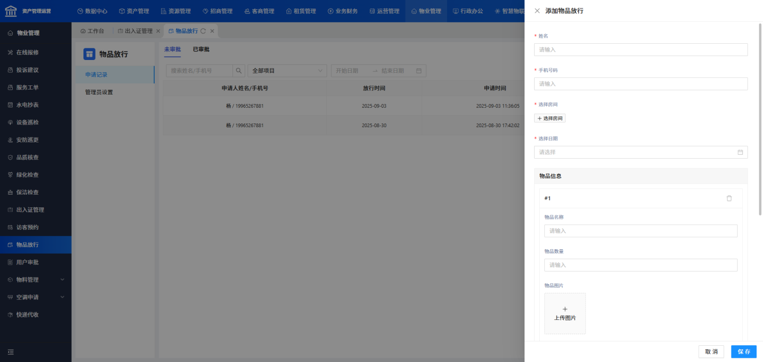
Task: Close the 添加物品放行 drawer with X icon
Action: point(537,11)
